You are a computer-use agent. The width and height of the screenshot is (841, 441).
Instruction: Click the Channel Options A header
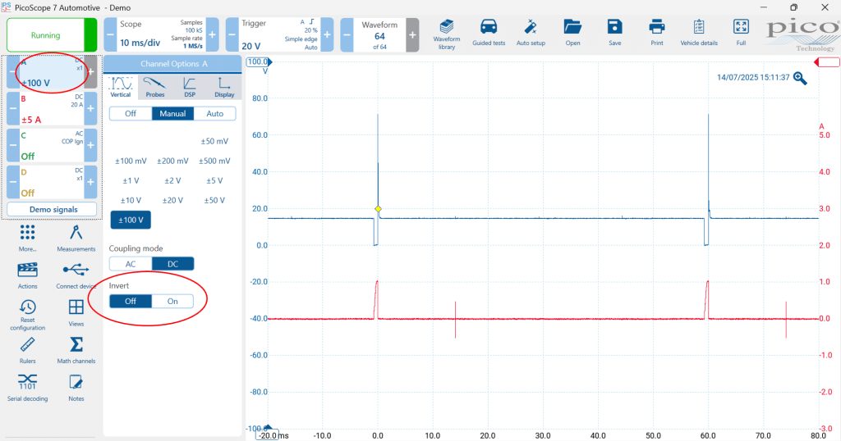[172, 64]
